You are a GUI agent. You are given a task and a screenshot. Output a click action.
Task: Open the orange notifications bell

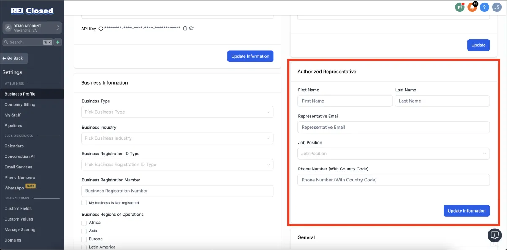point(472,7)
